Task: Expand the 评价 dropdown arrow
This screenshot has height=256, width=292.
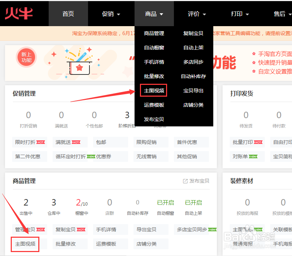Action: (x=204, y=14)
